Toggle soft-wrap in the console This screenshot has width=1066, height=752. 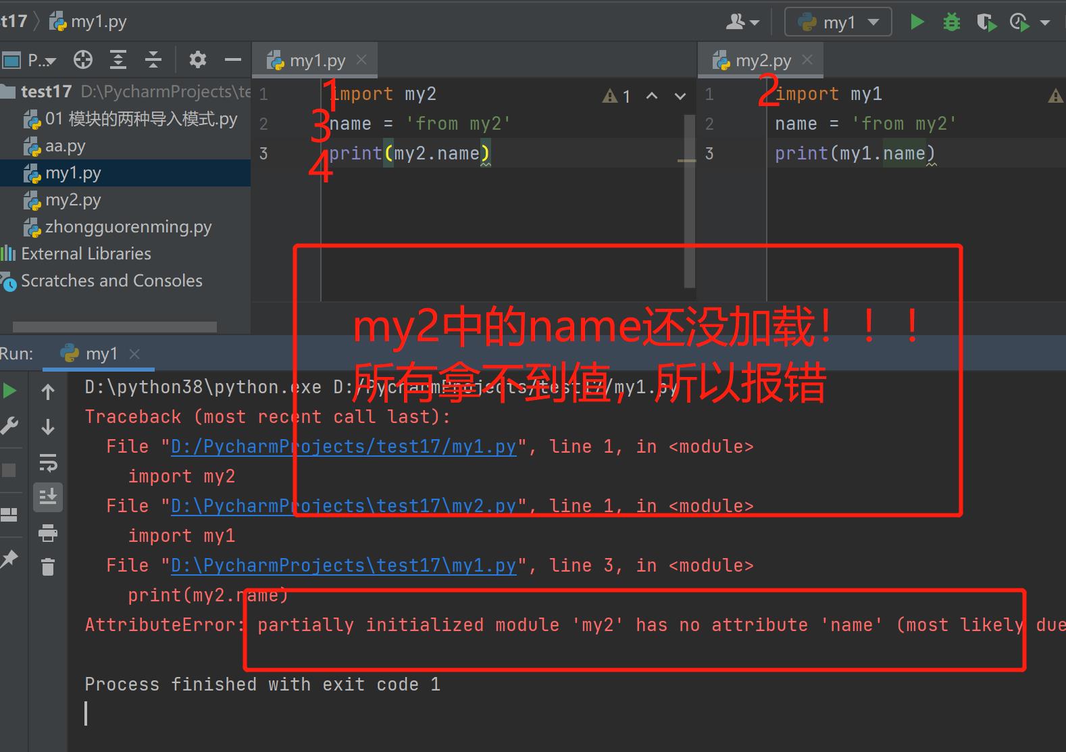pyautogui.click(x=48, y=463)
